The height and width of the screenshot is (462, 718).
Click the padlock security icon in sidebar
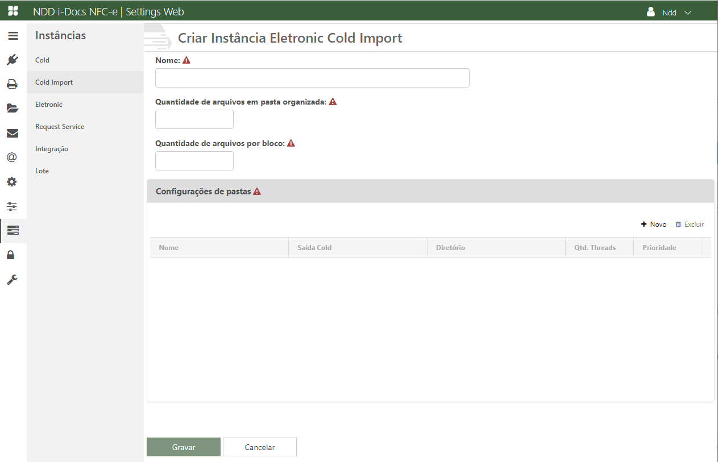tap(10, 255)
